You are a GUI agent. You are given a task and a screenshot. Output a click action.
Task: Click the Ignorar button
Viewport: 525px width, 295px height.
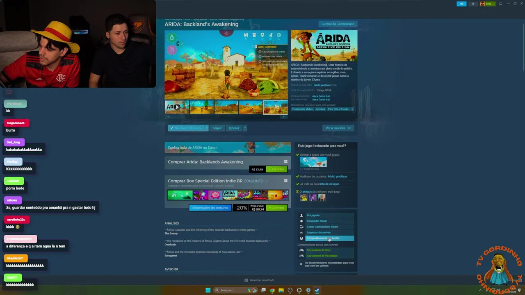234,128
